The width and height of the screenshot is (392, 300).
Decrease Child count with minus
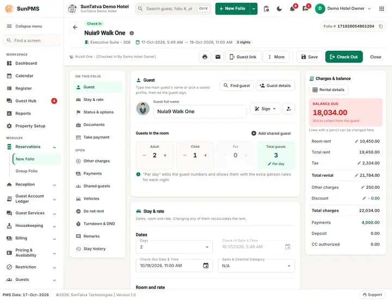click(185, 155)
